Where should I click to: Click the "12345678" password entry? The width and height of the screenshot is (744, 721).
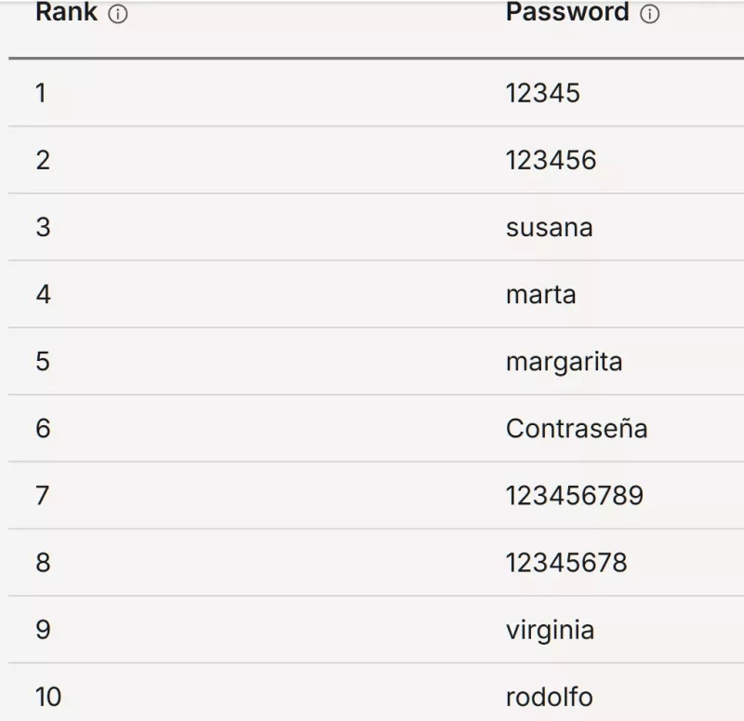[566, 562]
